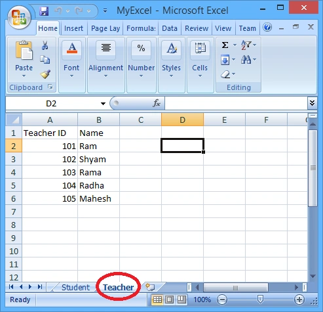The width and height of the screenshot is (323, 312).
Task: Click the Find & Select binoculars icon
Action: click(x=246, y=60)
